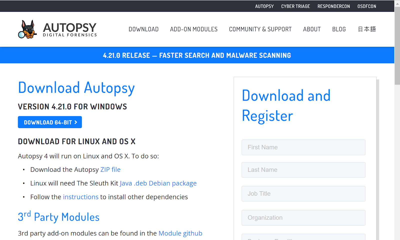Open the Add-On Modules navigation item
This screenshot has height=240, width=400.
tap(194, 29)
